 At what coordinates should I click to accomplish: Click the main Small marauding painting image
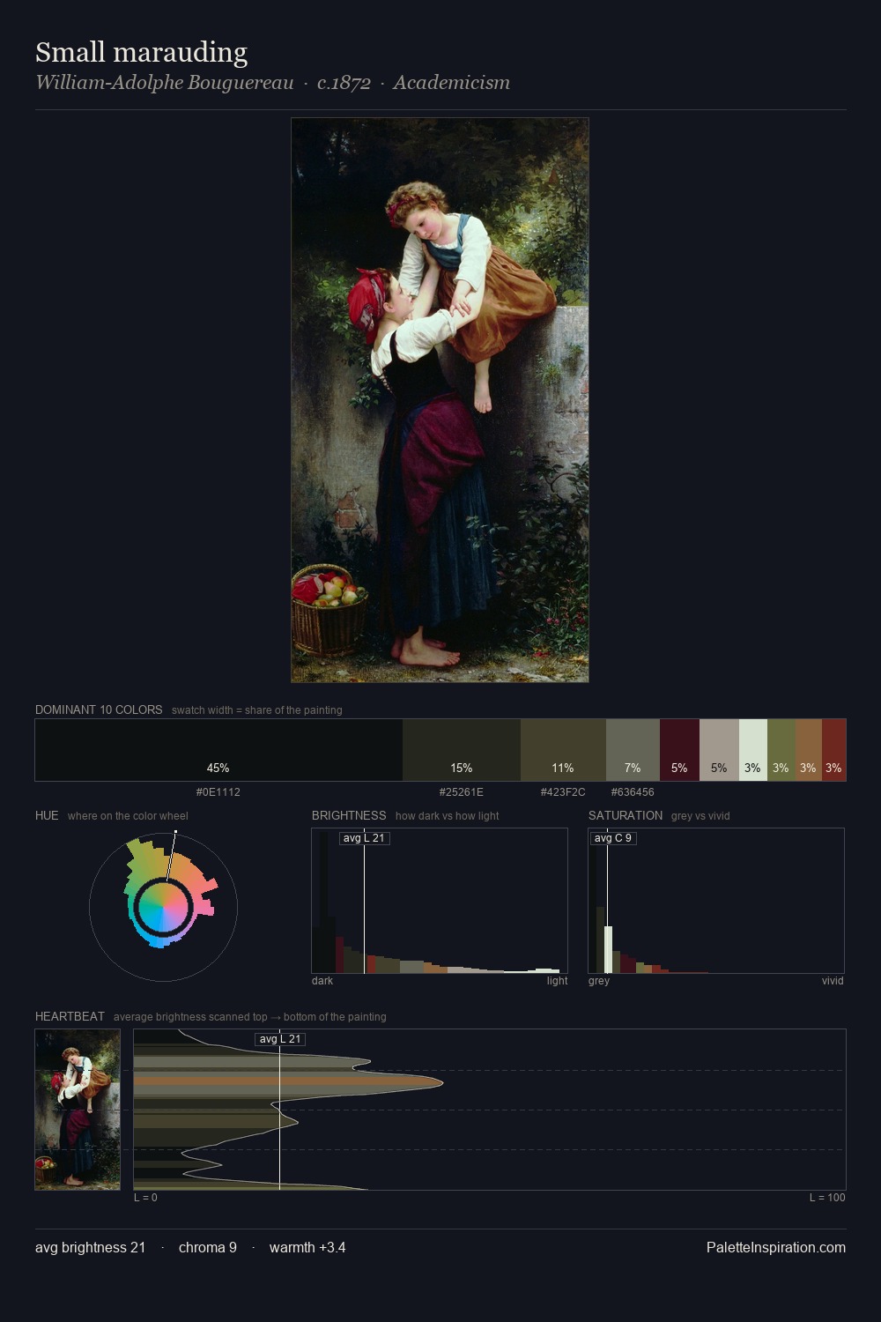tap(440, 400)
